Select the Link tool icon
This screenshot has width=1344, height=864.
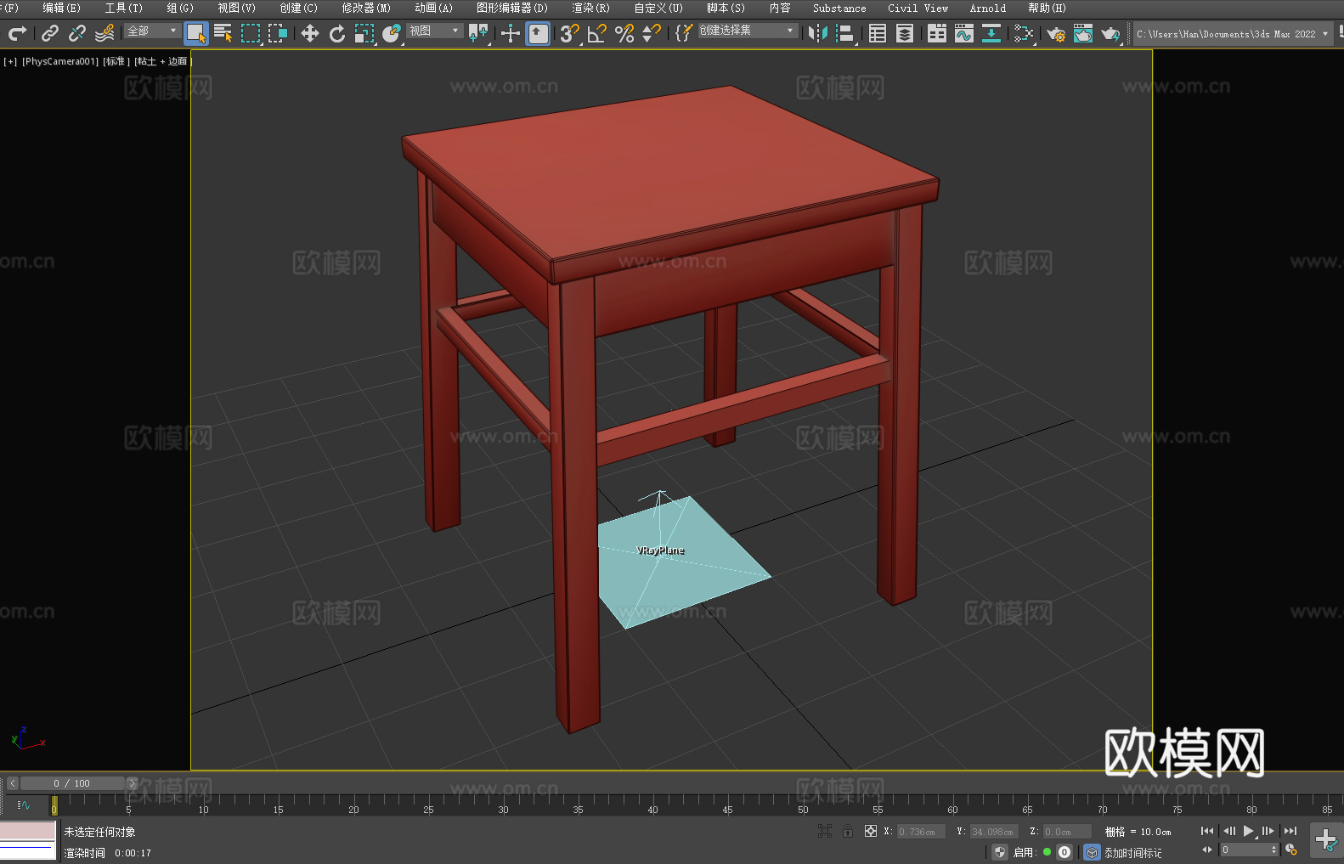pos(50,33)
